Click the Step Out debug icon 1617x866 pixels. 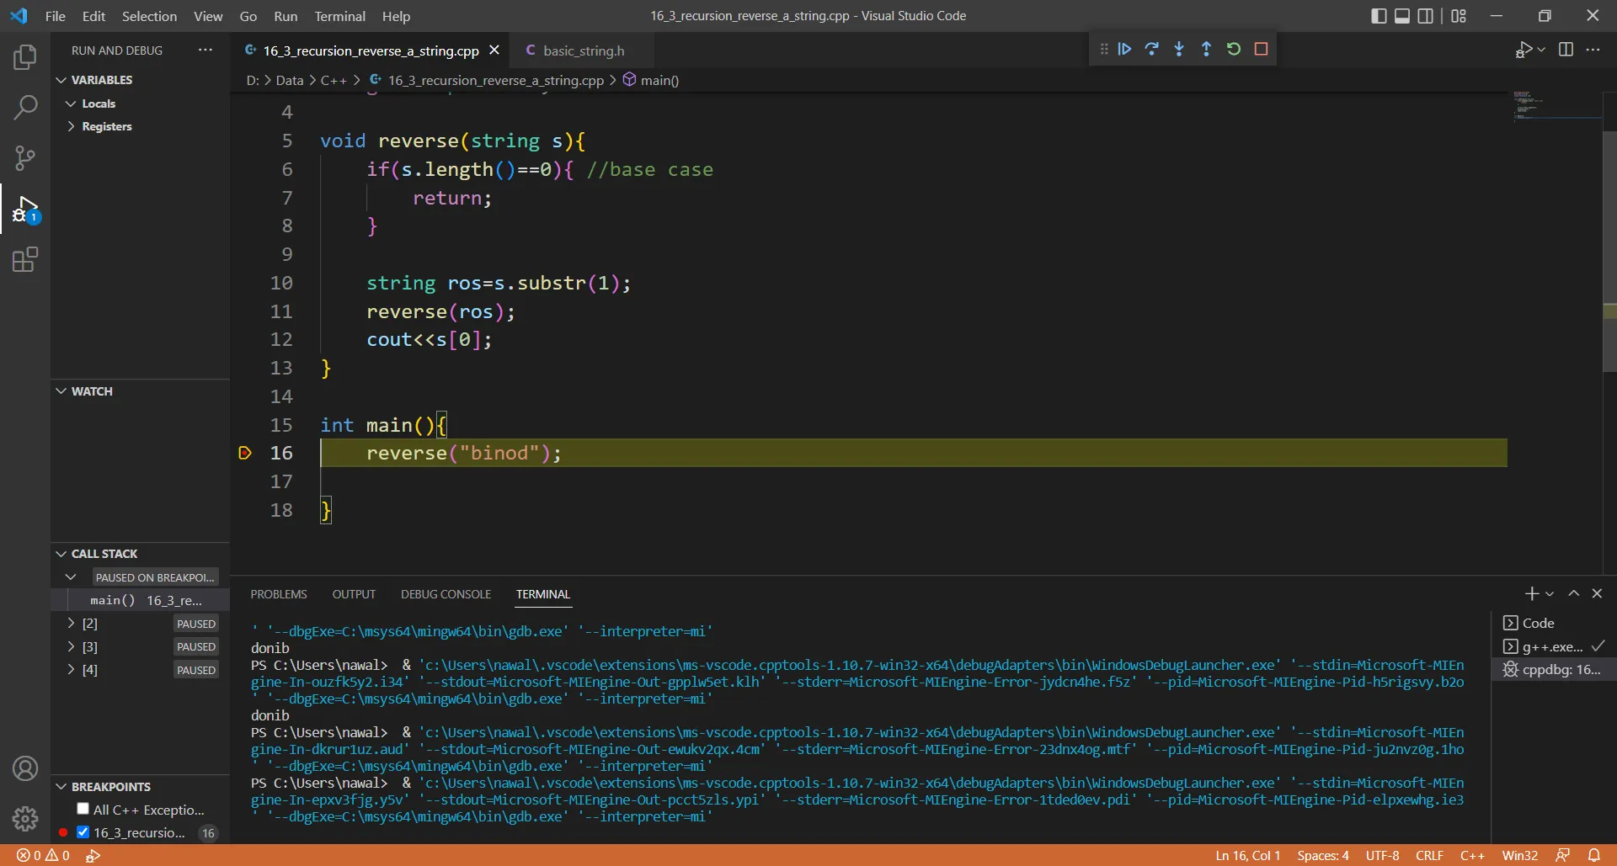[x=1206, y=50]
